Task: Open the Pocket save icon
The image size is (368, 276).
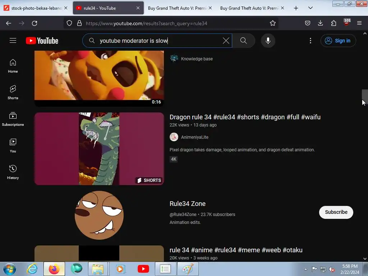Action: (x=308, y=23)
